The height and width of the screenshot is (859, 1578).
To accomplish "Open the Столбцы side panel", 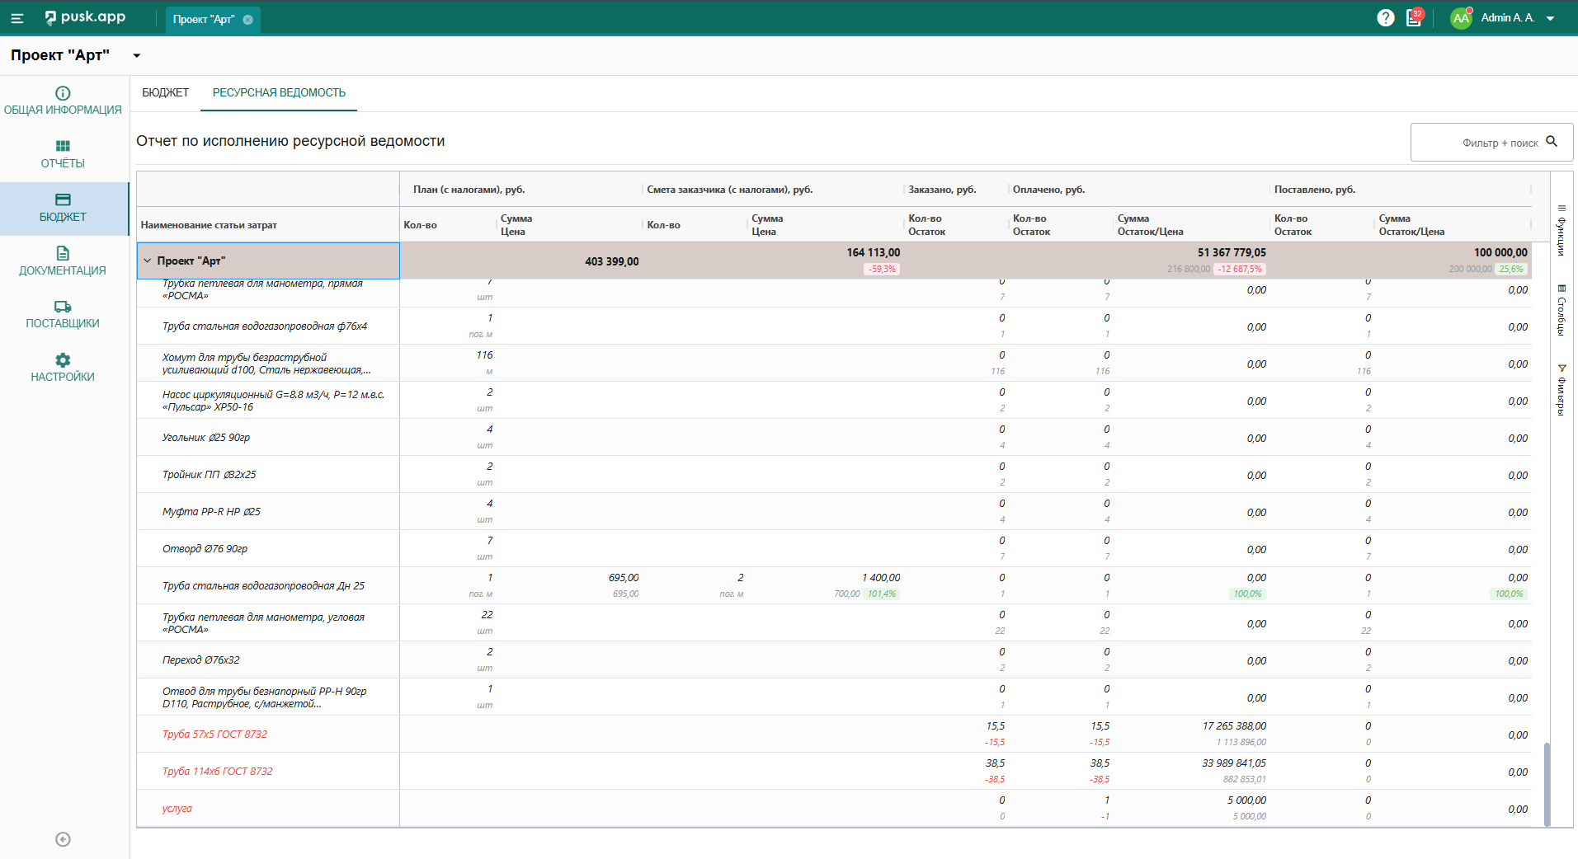I will coord(1561,311).
